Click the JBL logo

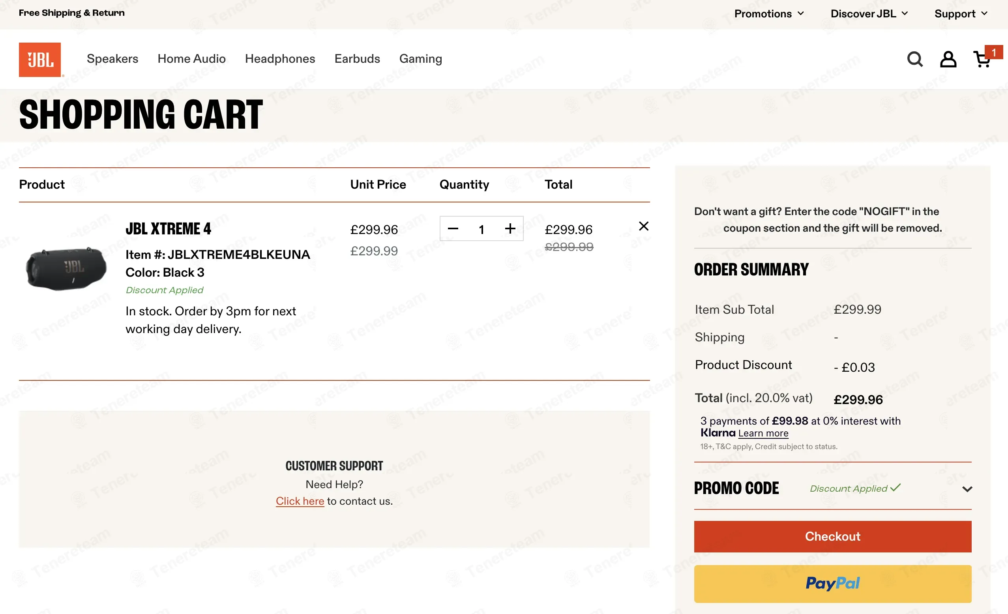click(x=40, y=59)
